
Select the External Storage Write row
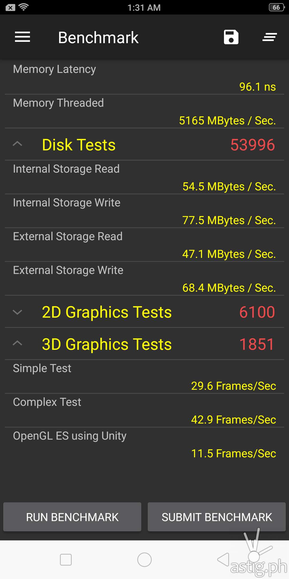coord(144,279)
